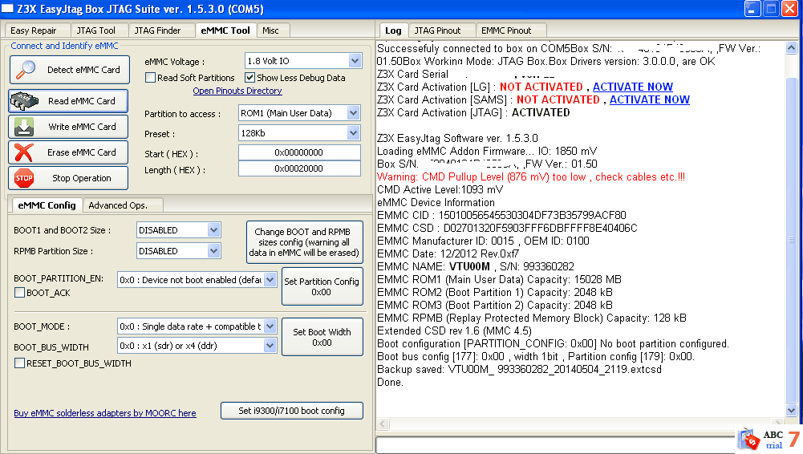Screen dimensions: 803x454
Task: Select the Log tab
Action: point(393,30)
